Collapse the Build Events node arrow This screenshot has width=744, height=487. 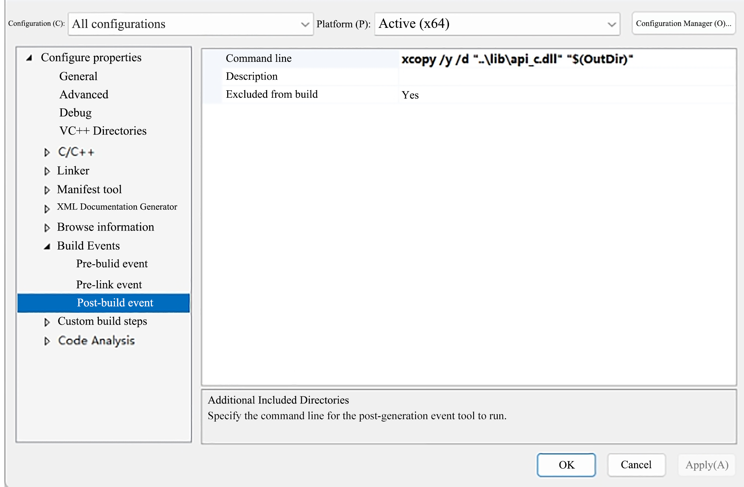(47, 247)
